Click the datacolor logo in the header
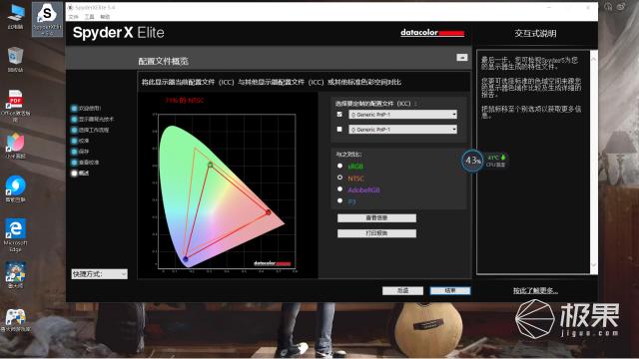Image resolution: width=639 pixels, height=359 pixels. pyautogui.click(x=432, y=33)
